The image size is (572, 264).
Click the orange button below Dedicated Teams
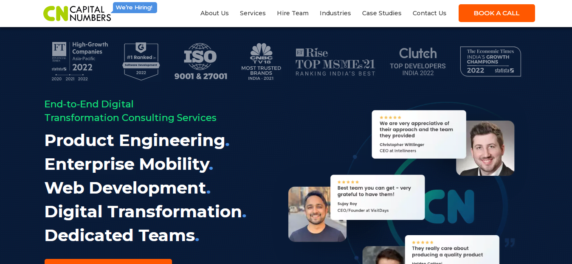[x=108, y=261]
